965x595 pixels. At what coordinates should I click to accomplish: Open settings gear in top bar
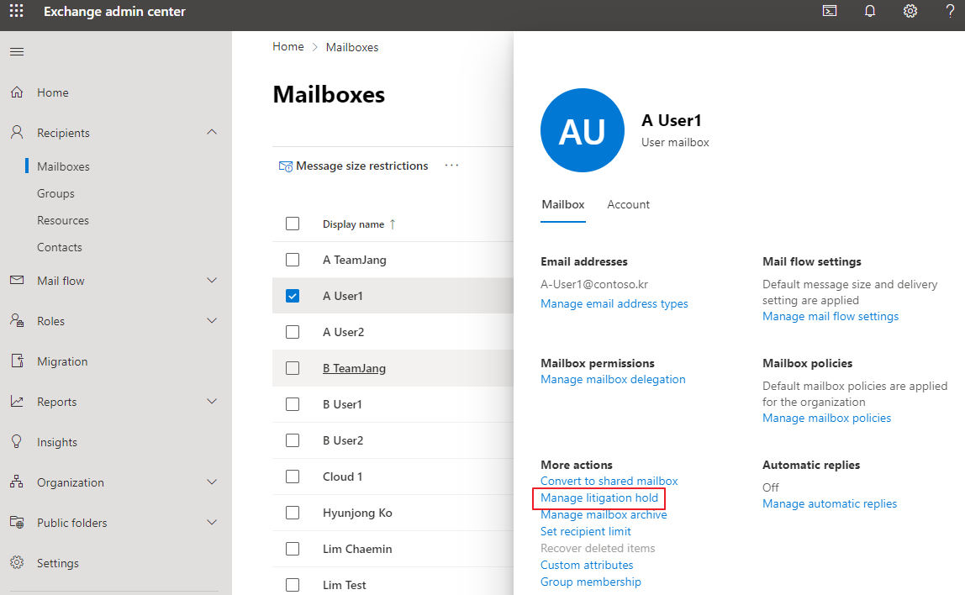(910, 11)
